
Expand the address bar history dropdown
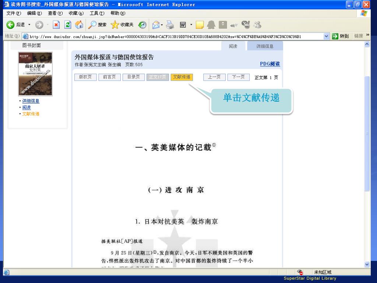[x=326, y=36]
